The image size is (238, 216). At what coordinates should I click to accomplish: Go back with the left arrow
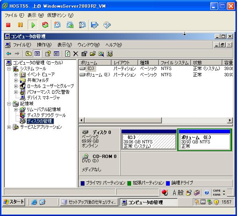[x=9, y=54]
